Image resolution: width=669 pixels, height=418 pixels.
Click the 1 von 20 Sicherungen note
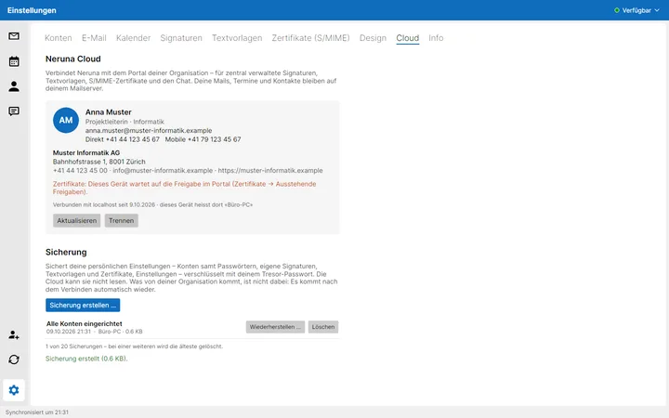134,346
